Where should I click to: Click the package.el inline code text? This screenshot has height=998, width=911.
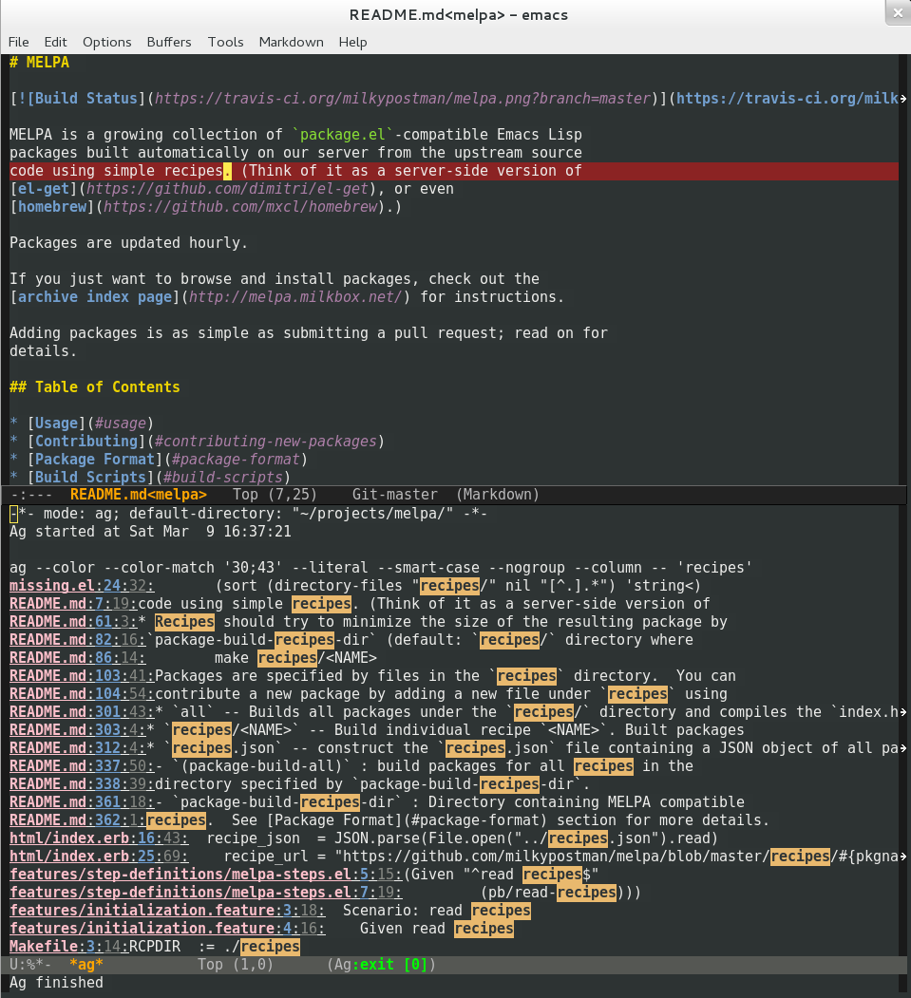343,135
